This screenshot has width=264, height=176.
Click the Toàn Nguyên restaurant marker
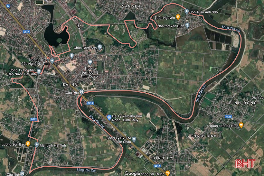click(178, 17)
